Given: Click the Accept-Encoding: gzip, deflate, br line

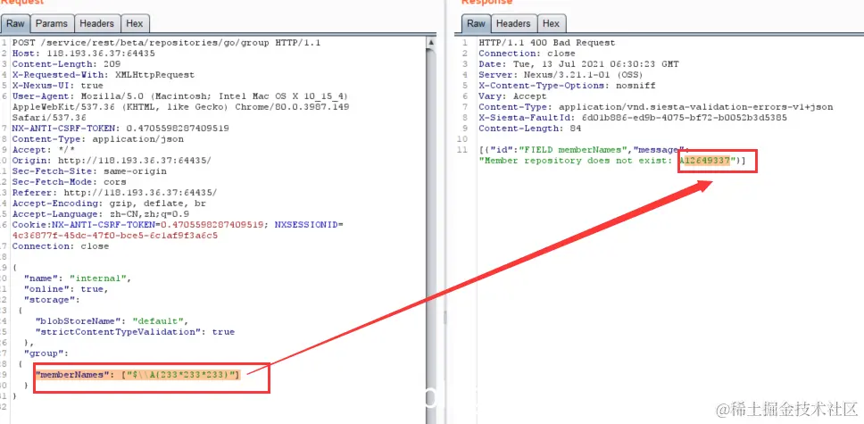Looking at the screenshot, I should 109,203.
